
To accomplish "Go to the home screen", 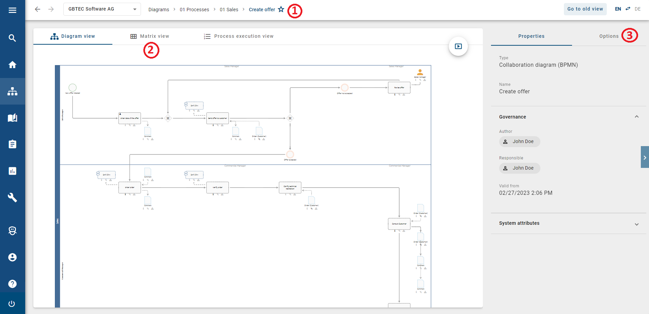I will coord(13,65).
